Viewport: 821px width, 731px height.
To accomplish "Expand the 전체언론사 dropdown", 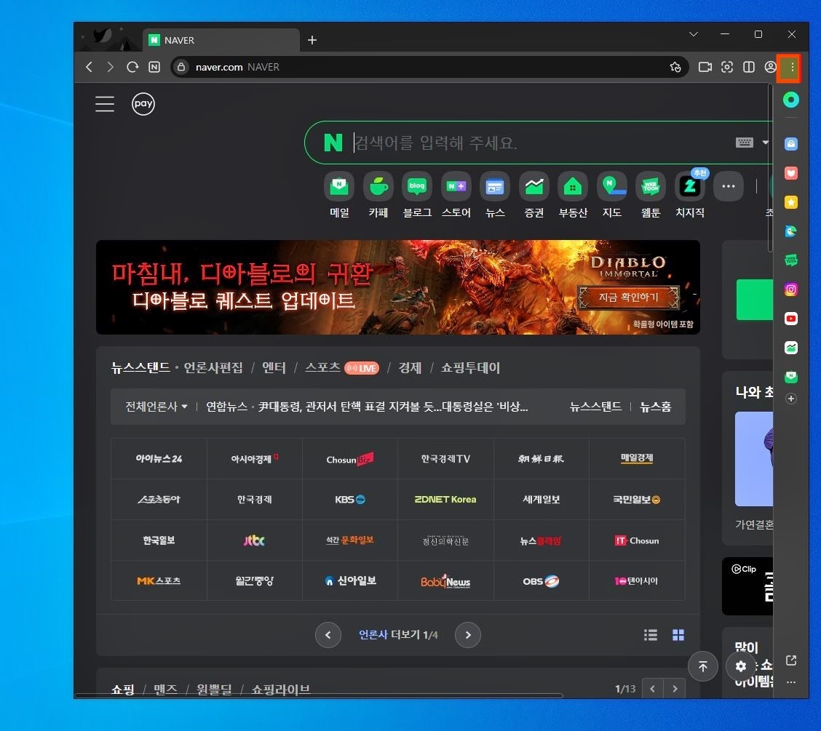I will click(x=156, y=407).
